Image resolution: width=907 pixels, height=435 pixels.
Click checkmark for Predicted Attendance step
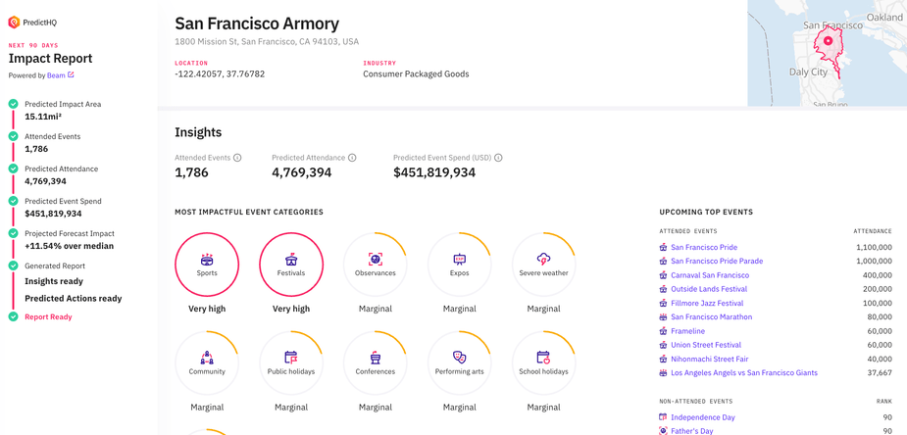tap(13, 169)
